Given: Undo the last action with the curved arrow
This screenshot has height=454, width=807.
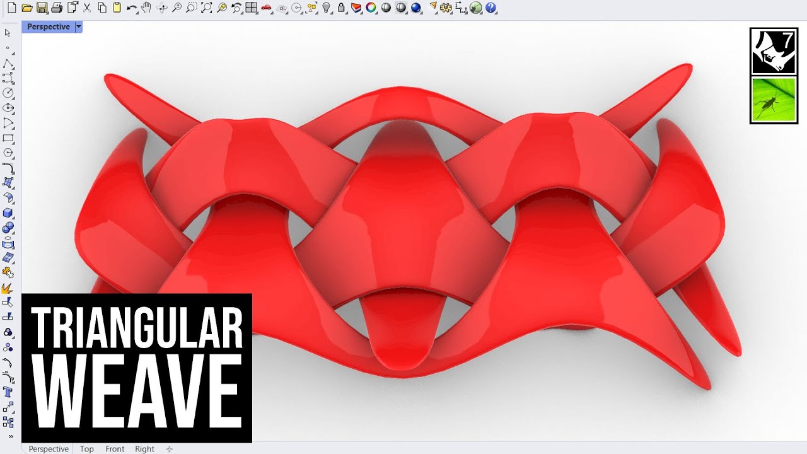Looking at the screenshot, I should pos(132,8).
